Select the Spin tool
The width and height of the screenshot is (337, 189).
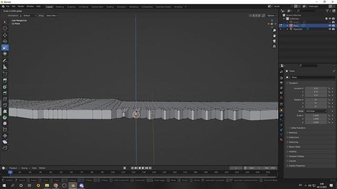tap(5, 118)
